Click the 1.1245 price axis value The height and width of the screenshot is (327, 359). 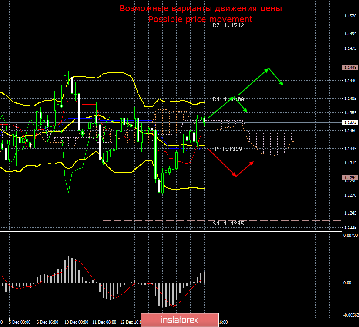coord(350,213)
